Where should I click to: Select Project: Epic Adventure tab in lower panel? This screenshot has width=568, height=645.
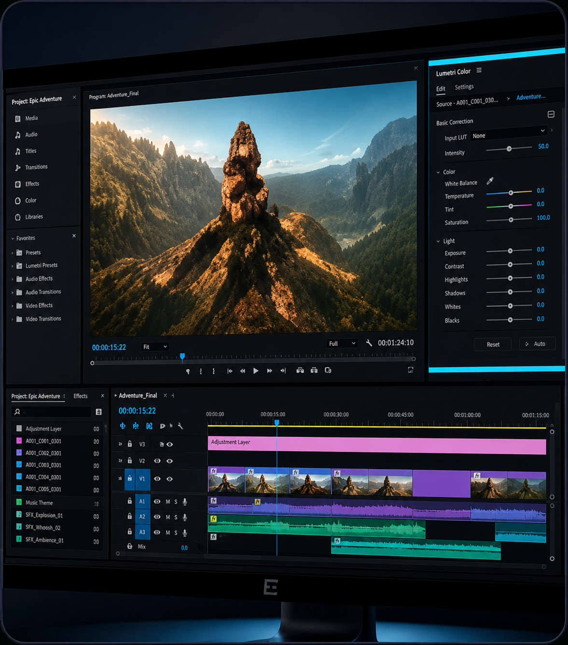pos(36,396)
